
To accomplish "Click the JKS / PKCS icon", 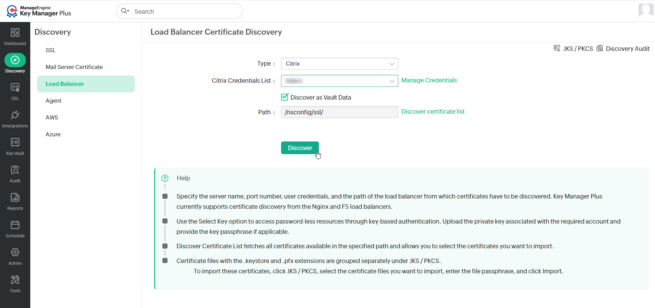I will (x=557, y=48).
